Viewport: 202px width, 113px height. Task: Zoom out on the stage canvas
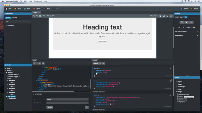(37, 16)
